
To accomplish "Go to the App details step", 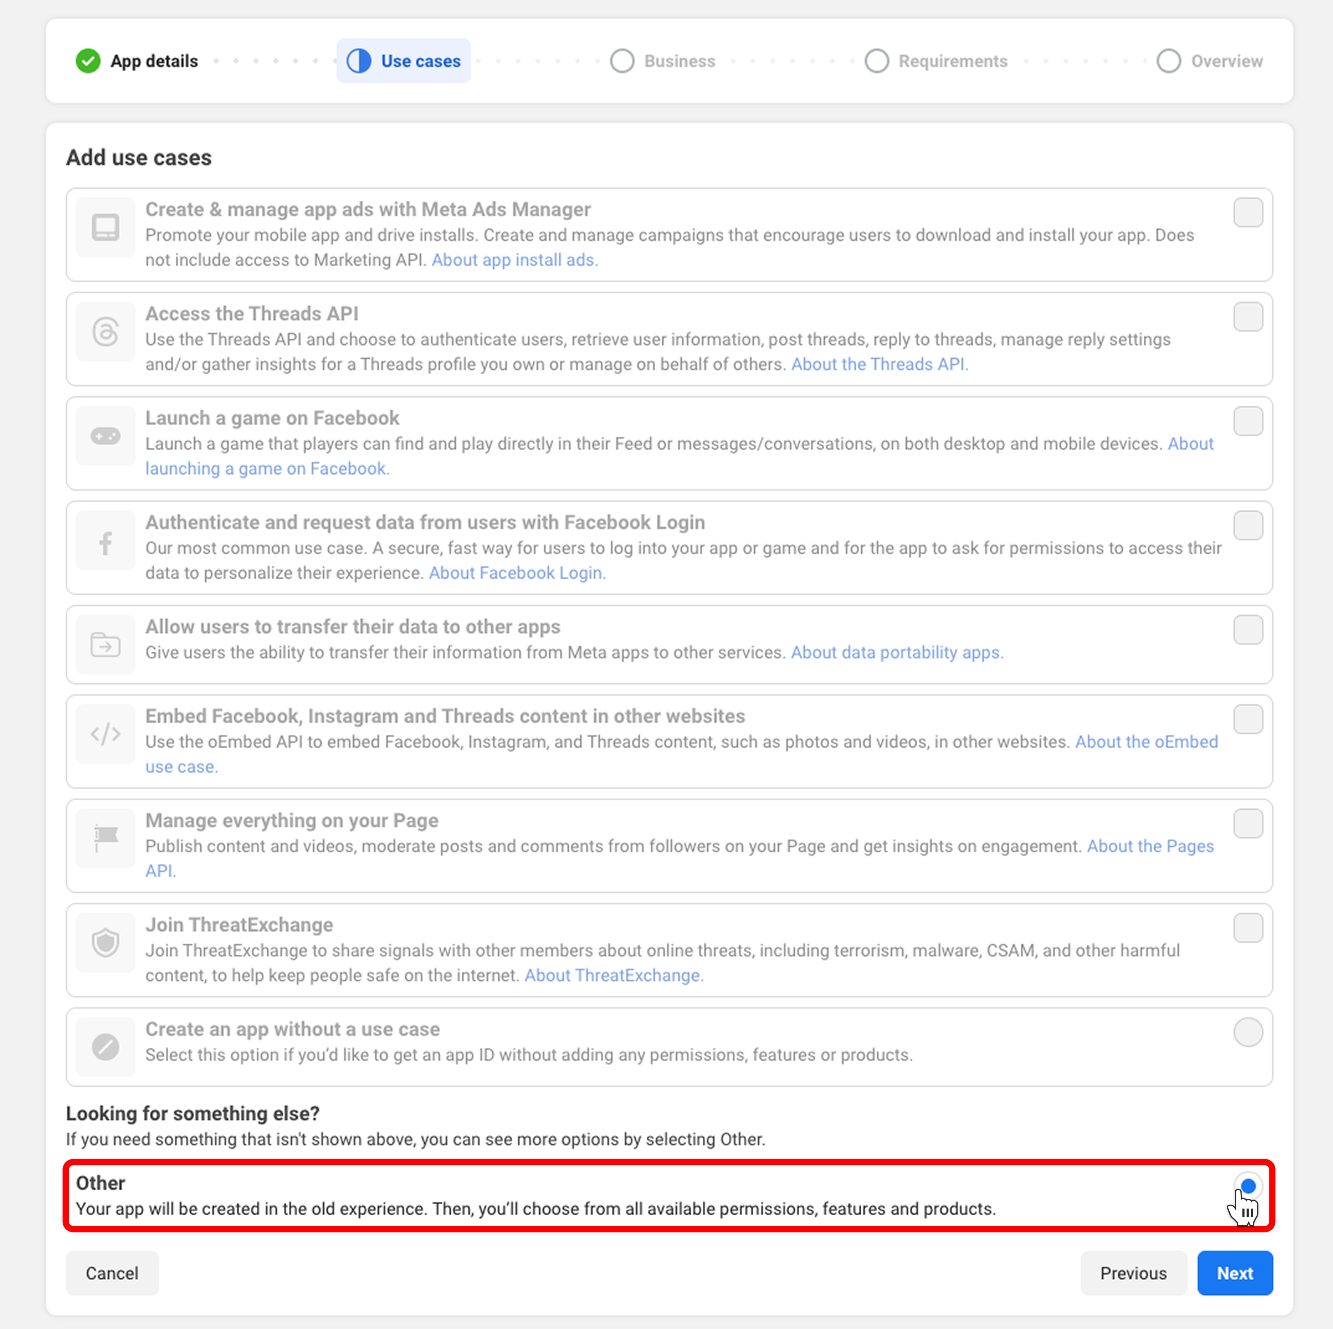I will (x=154, y=62).
